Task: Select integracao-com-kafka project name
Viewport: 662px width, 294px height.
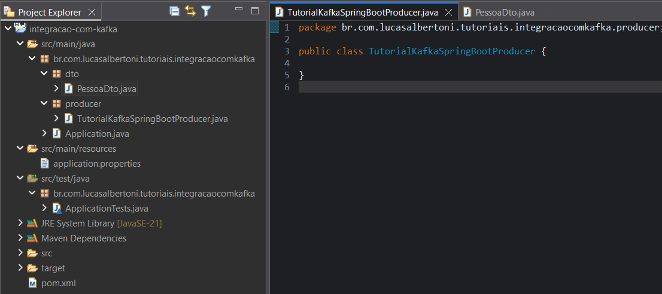Action: (73, 29)
